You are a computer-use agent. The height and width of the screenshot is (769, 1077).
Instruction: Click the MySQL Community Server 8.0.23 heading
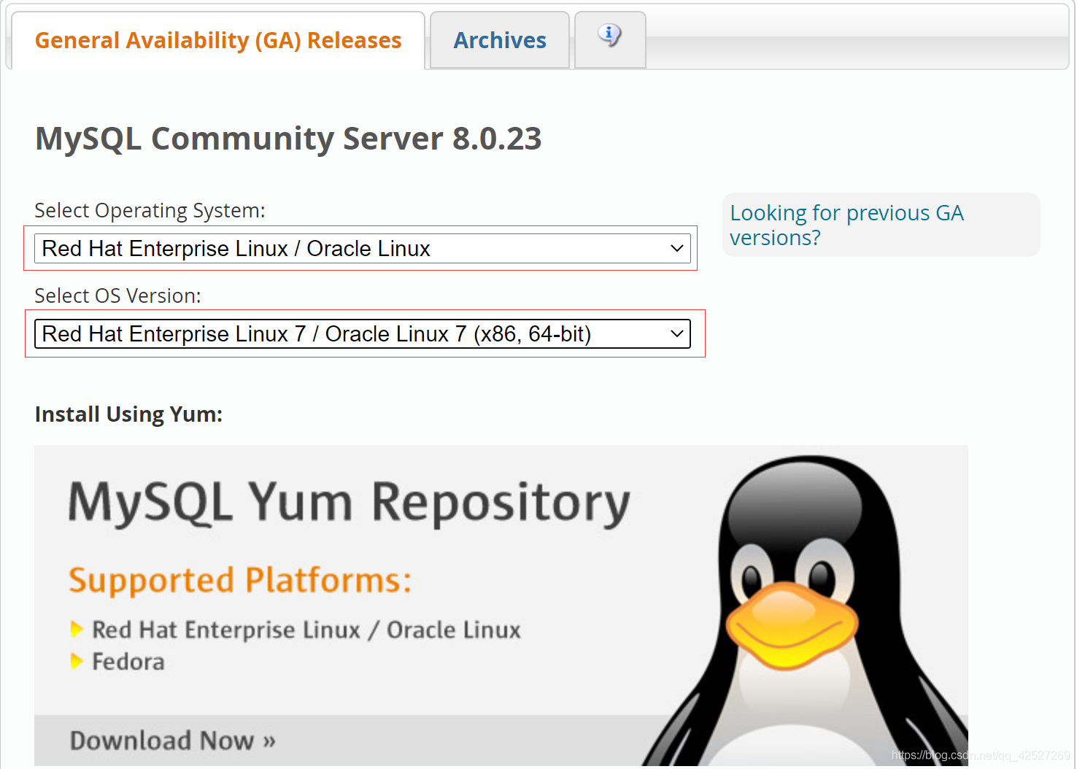[x=288, y=139]
